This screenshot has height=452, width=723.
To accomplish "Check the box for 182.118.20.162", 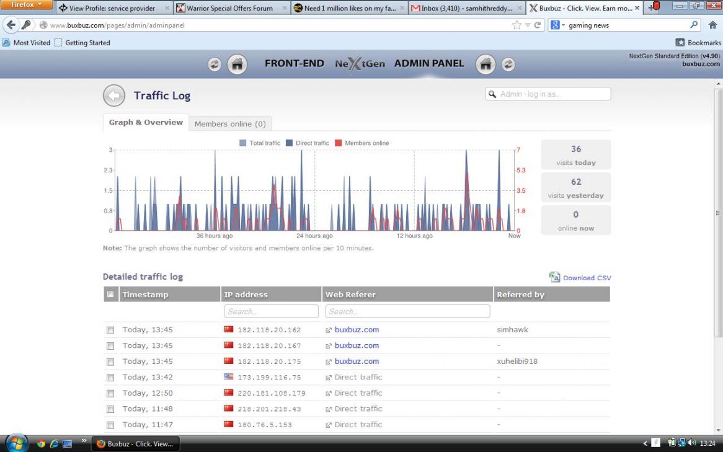I will point(110,330).
